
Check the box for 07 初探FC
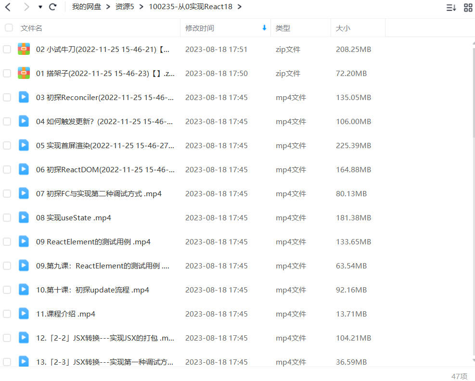click(7, 193)
